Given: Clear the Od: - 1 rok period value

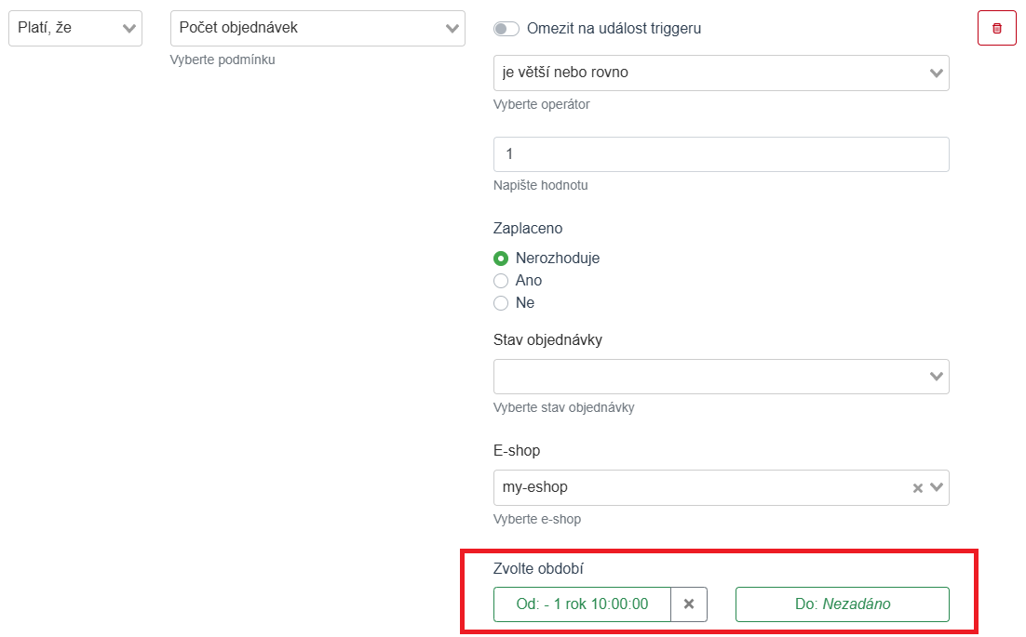Looking at the screenshot, I should 689,604.
